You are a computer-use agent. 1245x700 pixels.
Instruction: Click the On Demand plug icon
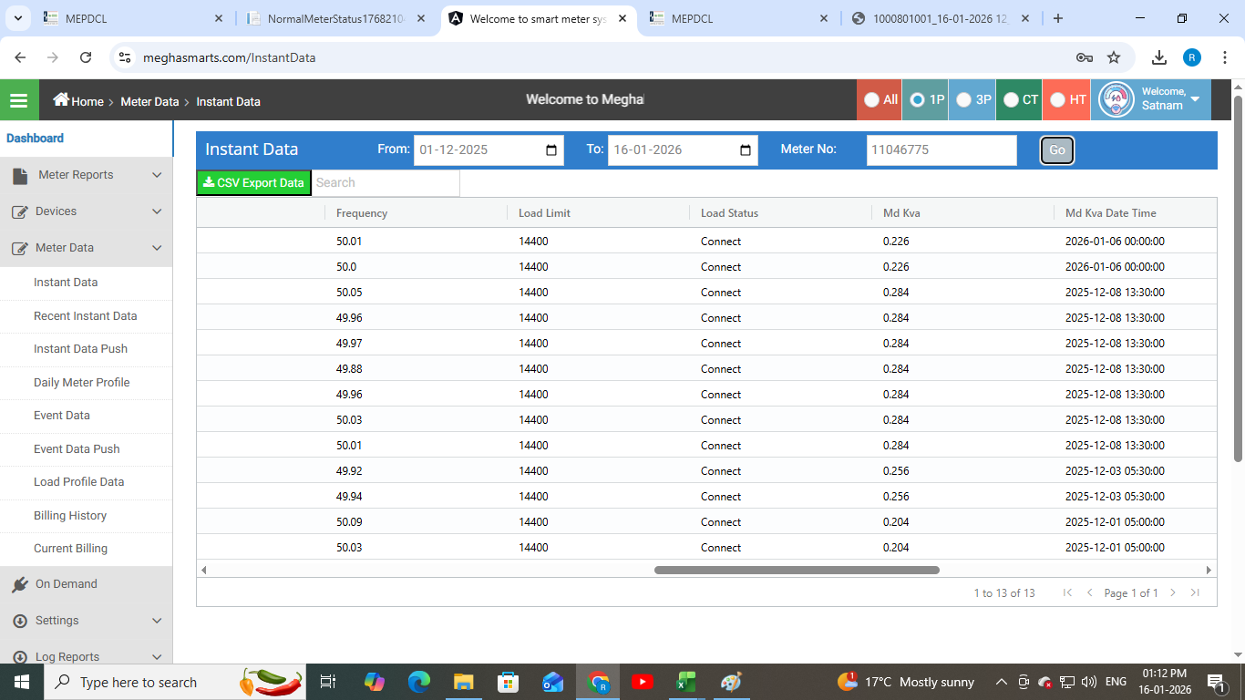tap(20, 584)
